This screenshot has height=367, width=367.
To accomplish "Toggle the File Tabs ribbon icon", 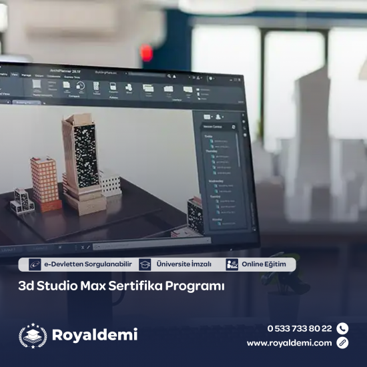I will point(169,89).
